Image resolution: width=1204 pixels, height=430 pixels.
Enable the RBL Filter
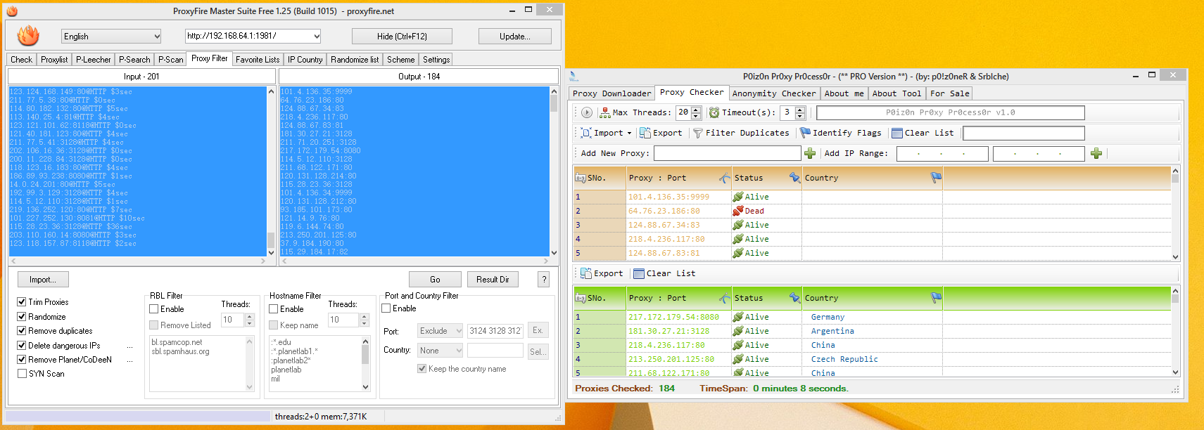tap(154, 309)
